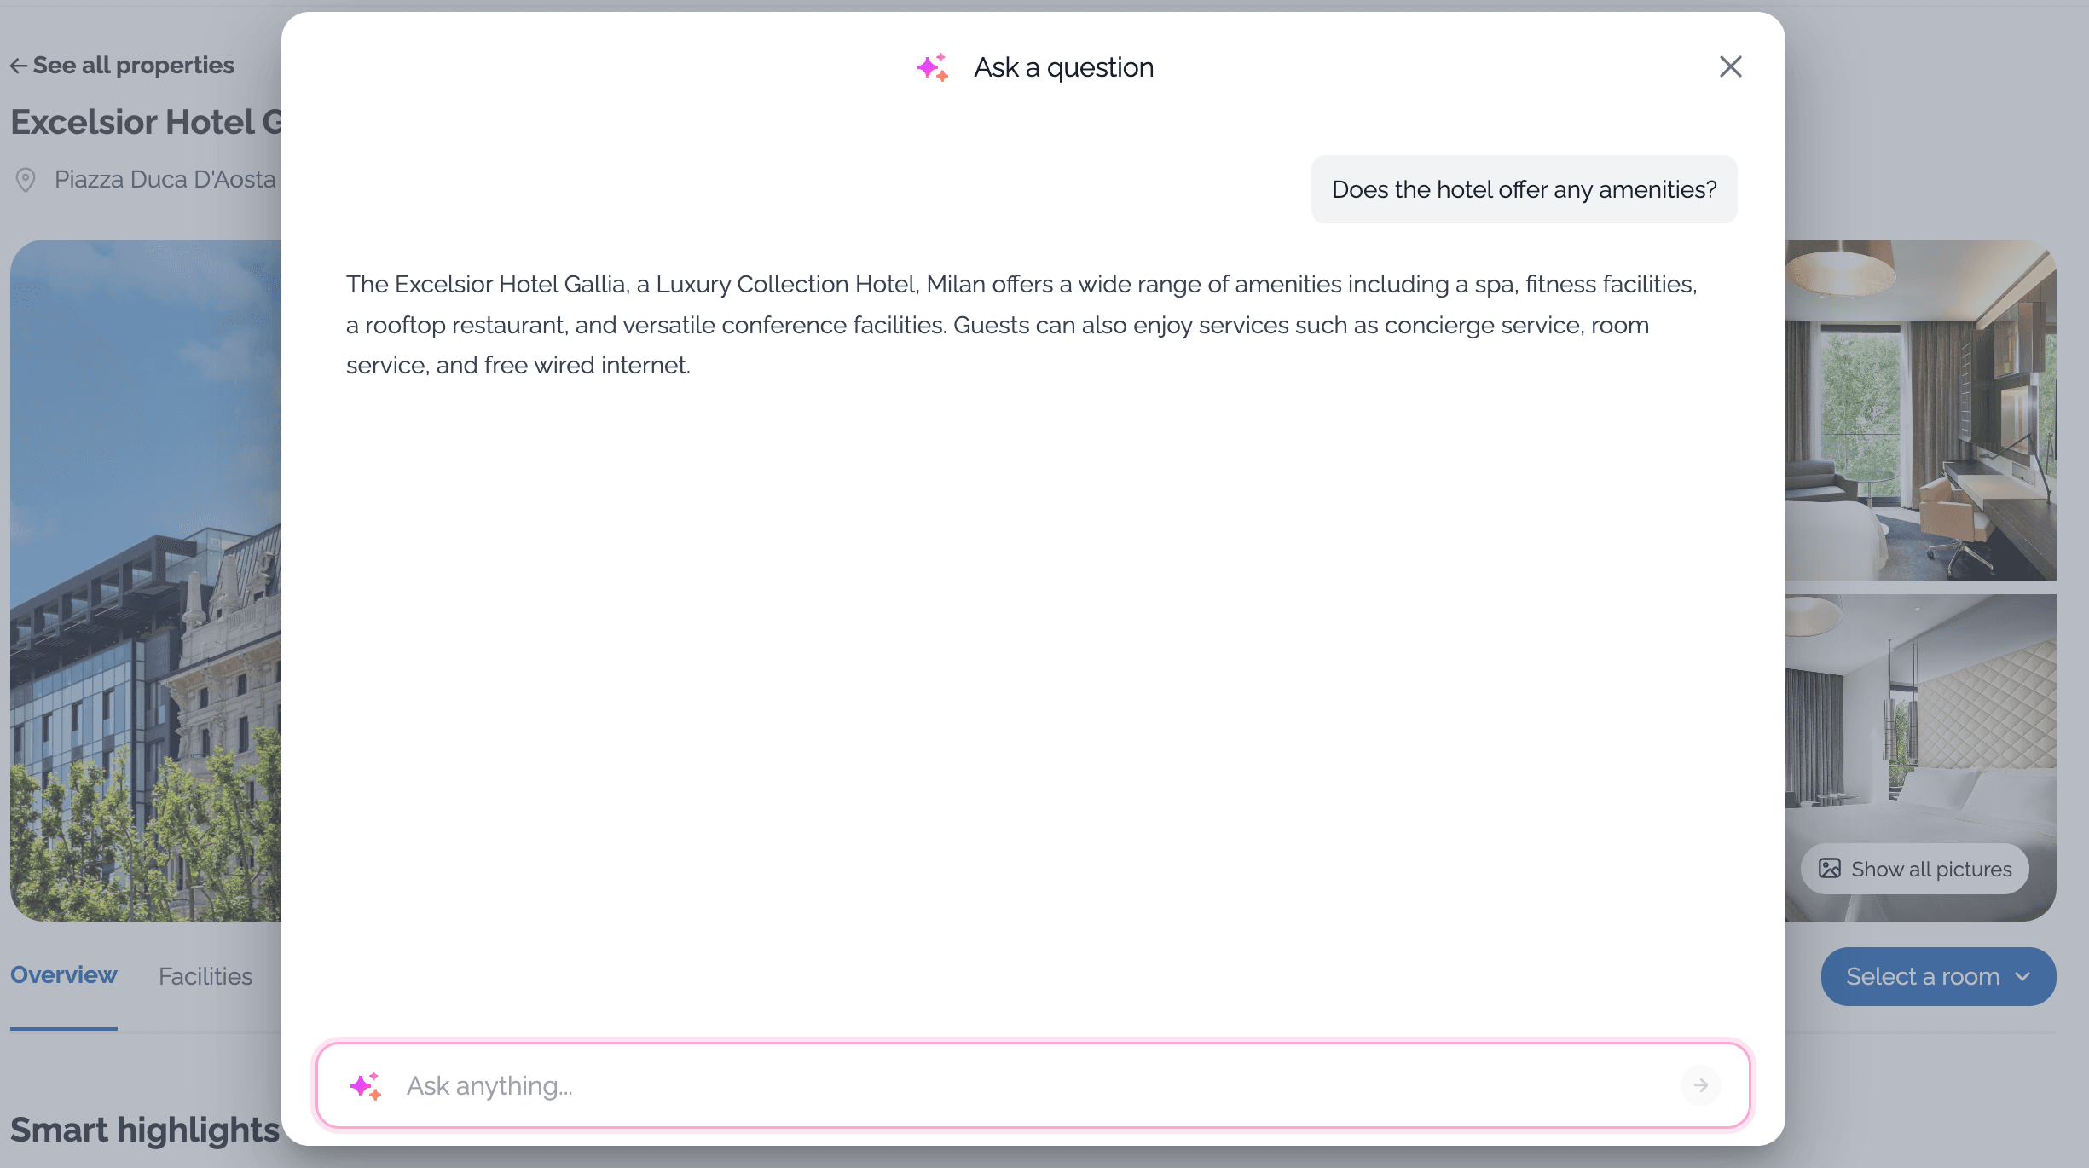Open See all properties link
The width and height of the screenshot is (2089, 1168).
point(132,65)
